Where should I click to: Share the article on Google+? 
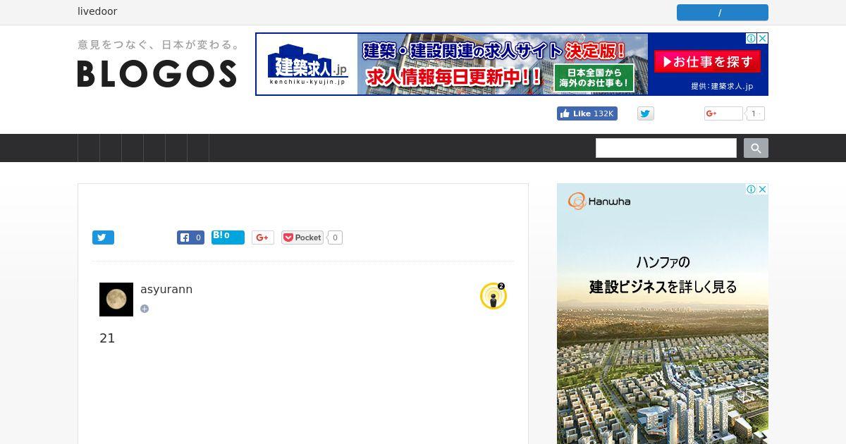pos(262,238)
